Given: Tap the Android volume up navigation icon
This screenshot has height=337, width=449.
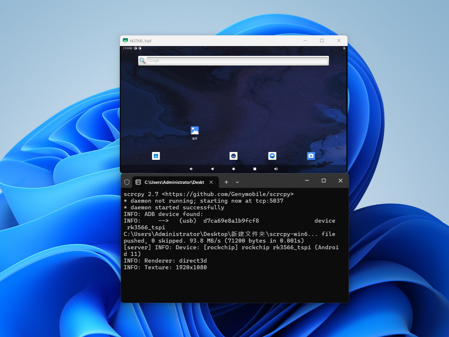Looking at the screenshot, I should (276, 169).
